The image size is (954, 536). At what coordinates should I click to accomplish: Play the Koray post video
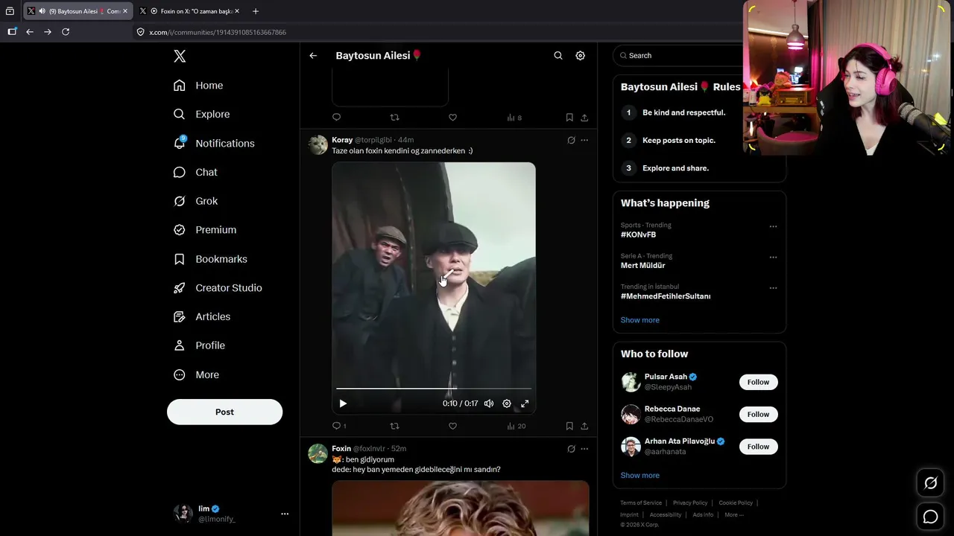(x=343, y=403)
